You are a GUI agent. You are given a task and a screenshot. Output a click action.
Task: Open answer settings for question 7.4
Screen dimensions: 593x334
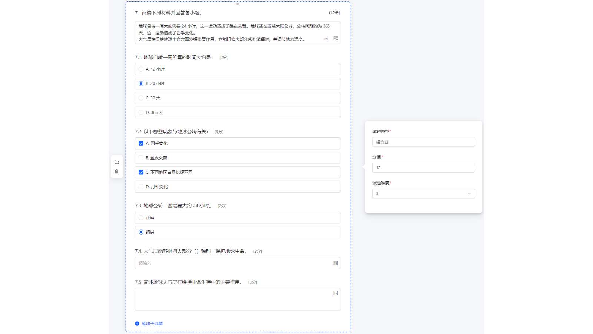click(335, 263)
